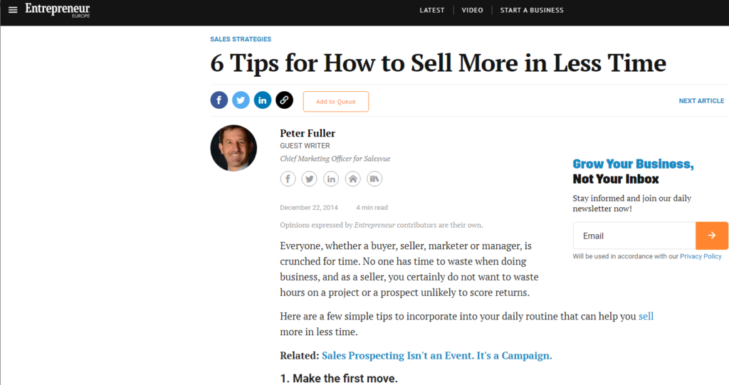Open Peter Fuller's LinkedIn profile icon

331,179
